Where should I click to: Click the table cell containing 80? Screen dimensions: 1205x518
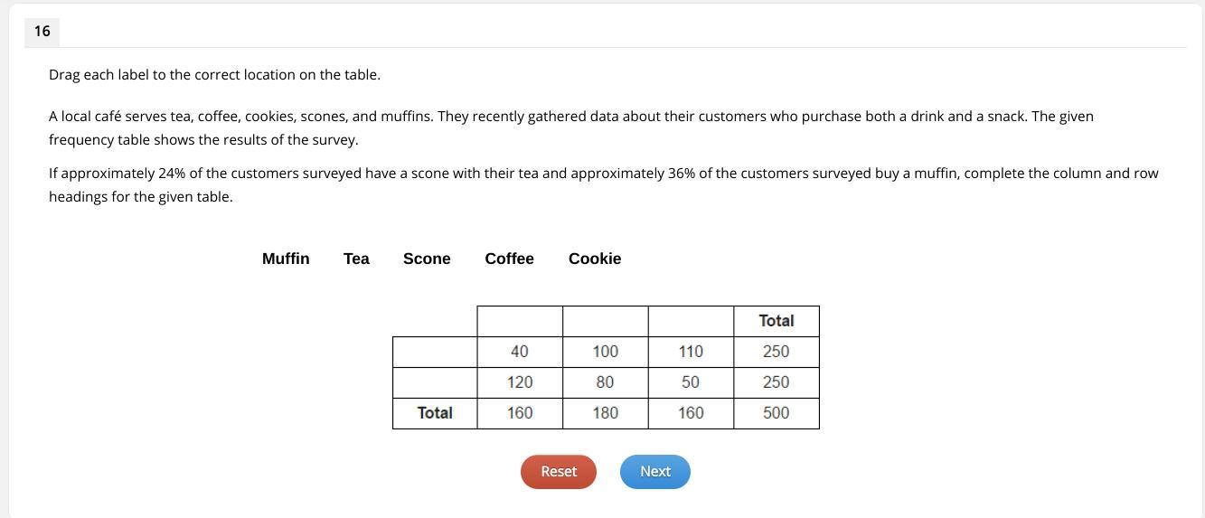[605, 382]
